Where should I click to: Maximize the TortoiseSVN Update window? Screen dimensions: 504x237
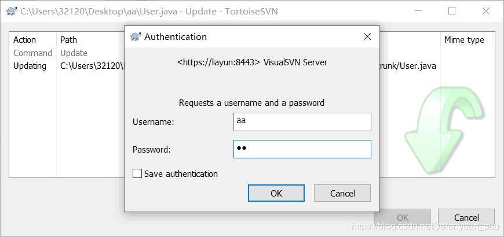[452, 11]
